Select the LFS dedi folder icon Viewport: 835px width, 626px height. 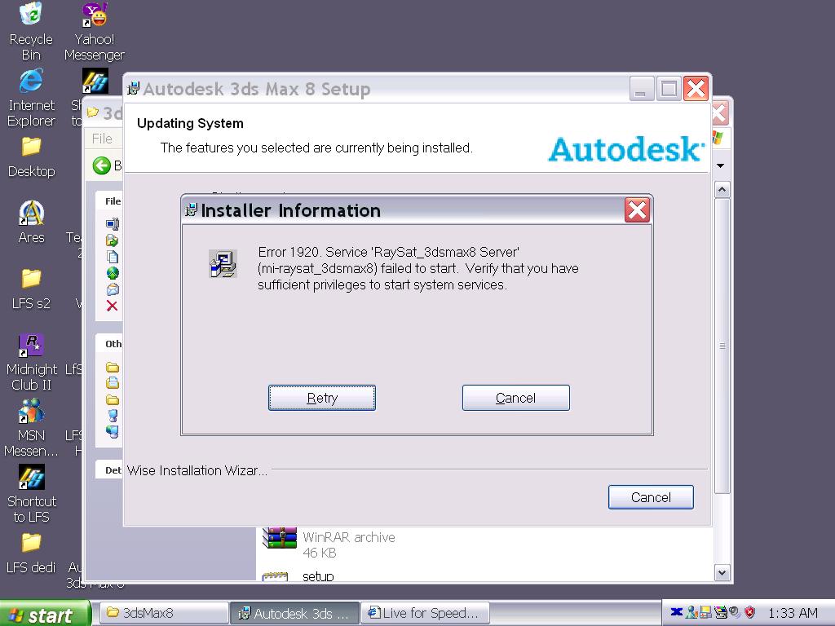(x=31, y=553)
